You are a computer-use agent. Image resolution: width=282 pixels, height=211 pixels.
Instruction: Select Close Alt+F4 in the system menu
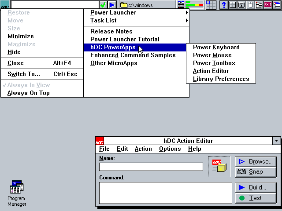point(42,63)
